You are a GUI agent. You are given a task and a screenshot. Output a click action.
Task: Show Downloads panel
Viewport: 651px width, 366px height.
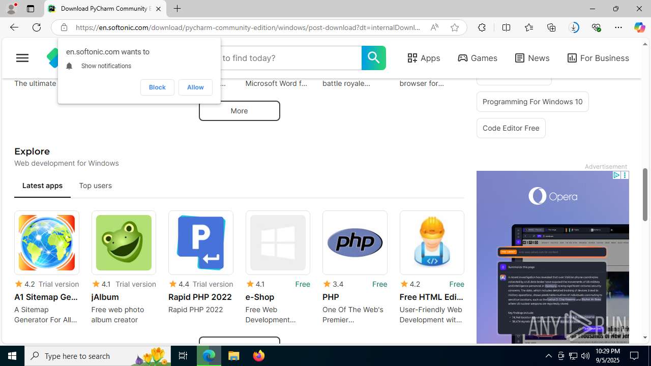pos(574,27)
